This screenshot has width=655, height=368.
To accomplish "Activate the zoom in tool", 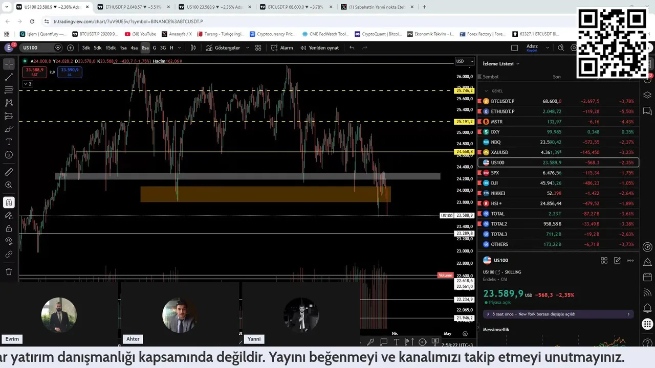I will (x=9, y=185).
